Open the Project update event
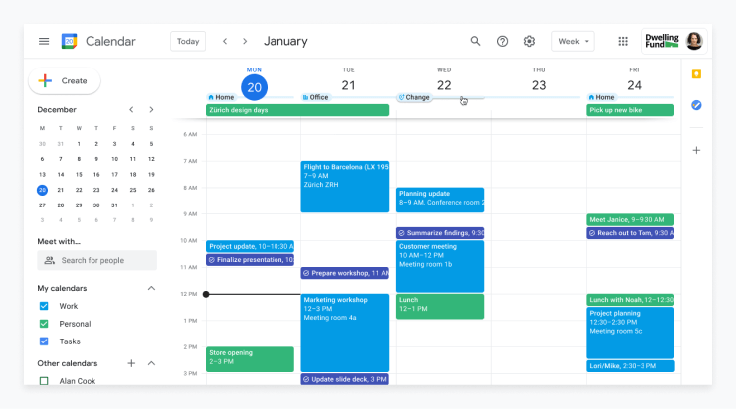 pos(251,246)
